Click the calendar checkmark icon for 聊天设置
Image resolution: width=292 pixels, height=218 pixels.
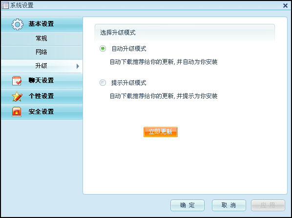pyautogui.click(x=17, y=81)
